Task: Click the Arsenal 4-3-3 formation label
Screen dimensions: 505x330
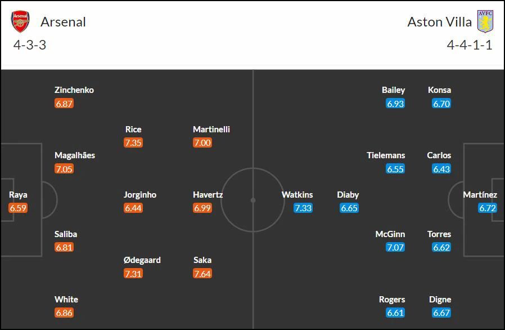Action: pyautogui.click(x=30, y=45)
